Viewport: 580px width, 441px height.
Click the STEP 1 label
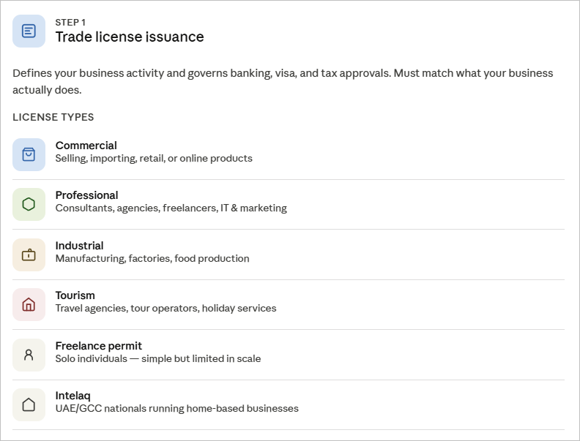pos(70,22)
